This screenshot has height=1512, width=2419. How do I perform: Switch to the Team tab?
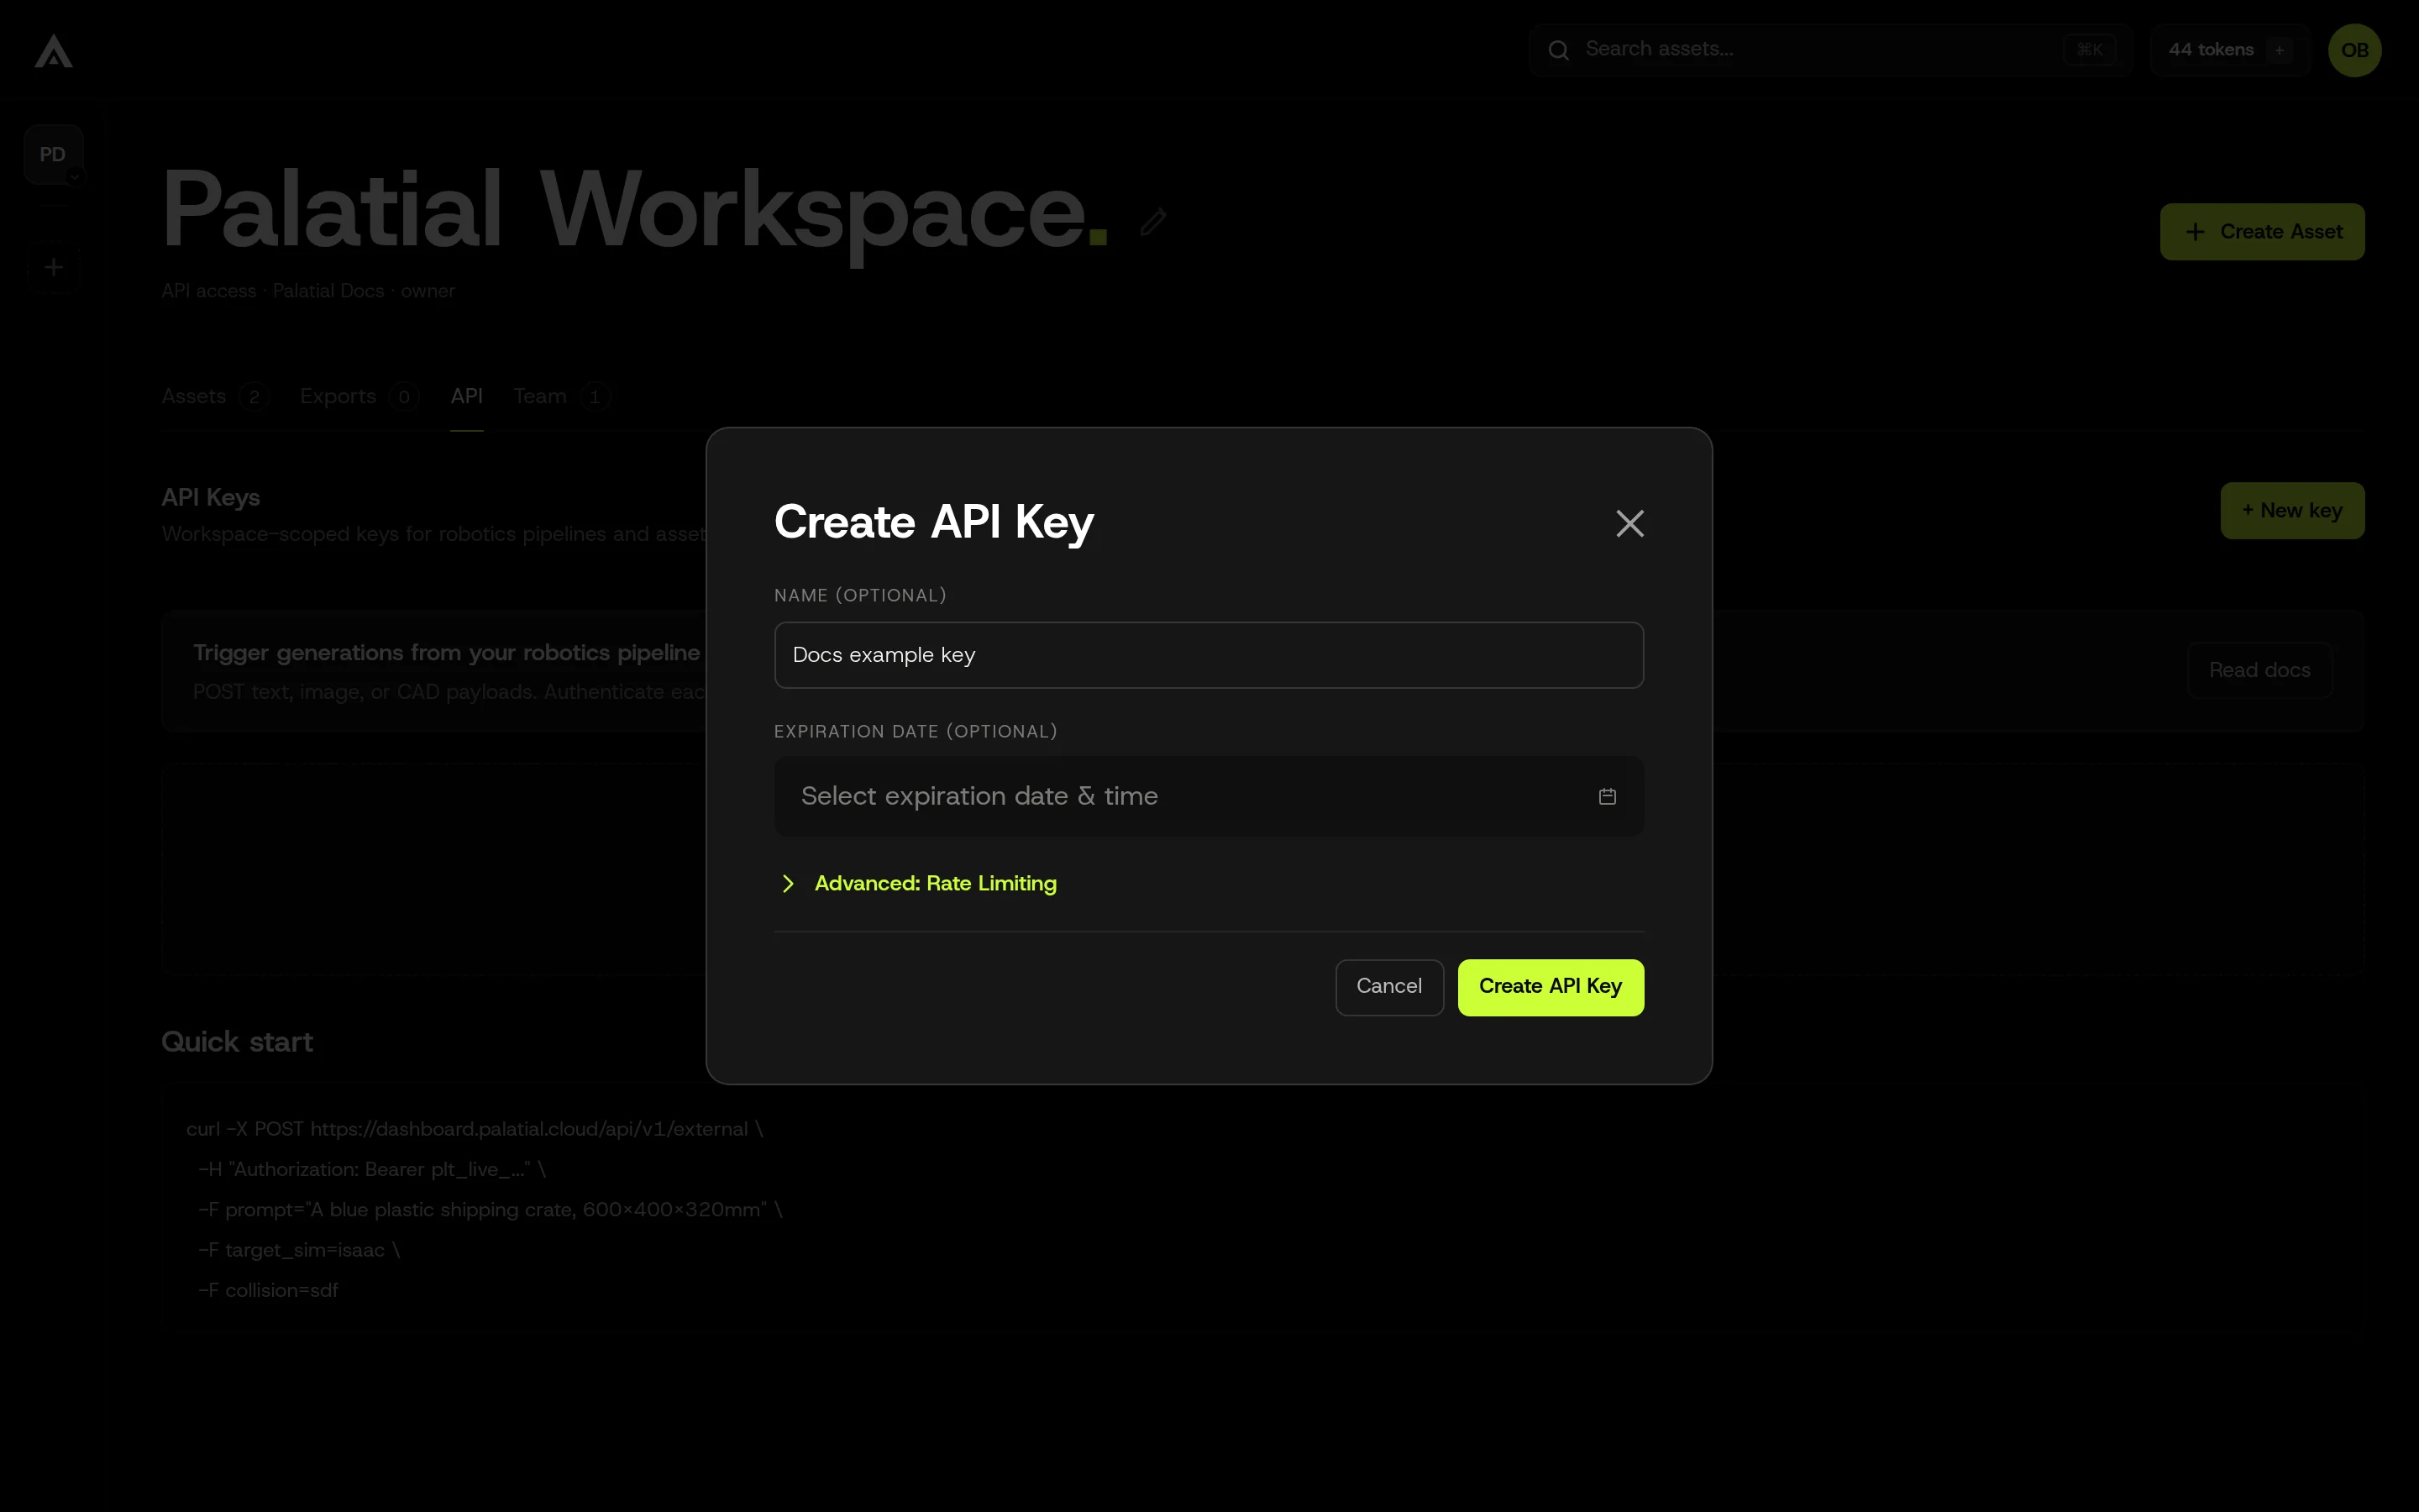point(561,397)
